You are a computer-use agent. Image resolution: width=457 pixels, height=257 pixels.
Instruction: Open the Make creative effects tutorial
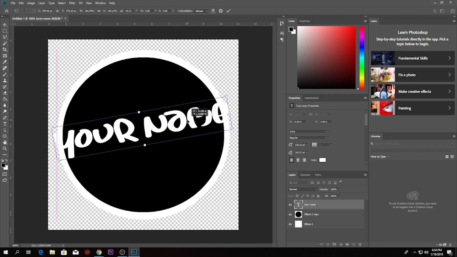pos(412,91)
